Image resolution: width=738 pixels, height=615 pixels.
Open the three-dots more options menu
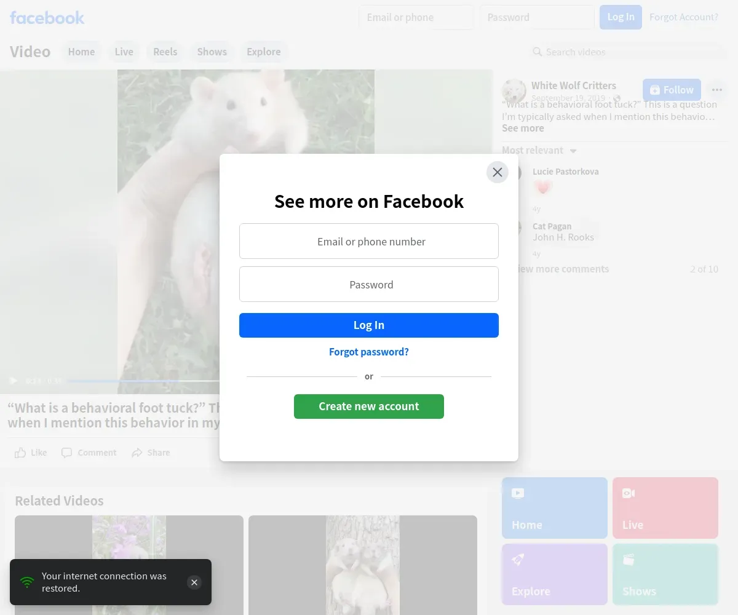716,90
